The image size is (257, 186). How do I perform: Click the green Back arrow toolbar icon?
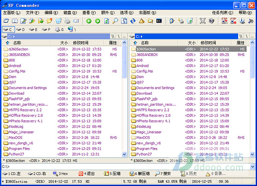pos(89,21)
